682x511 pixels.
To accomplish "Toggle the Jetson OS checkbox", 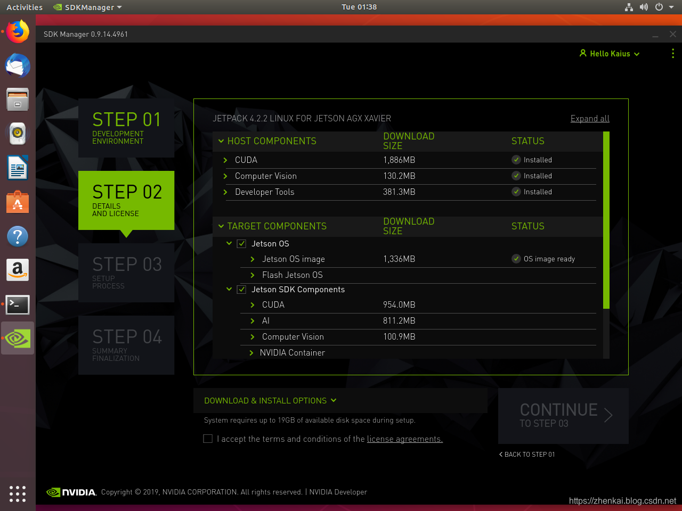I will coord(241,244).
